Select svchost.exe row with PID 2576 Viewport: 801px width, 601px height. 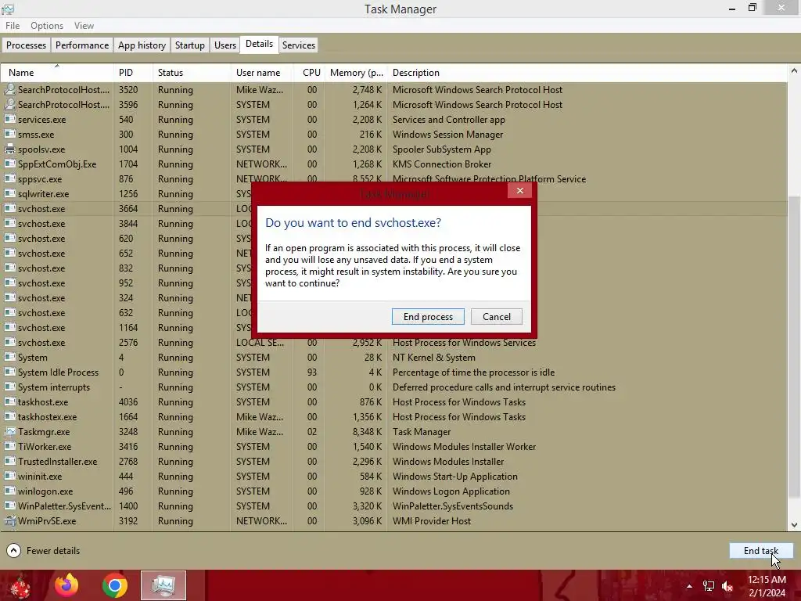point(393,343)
